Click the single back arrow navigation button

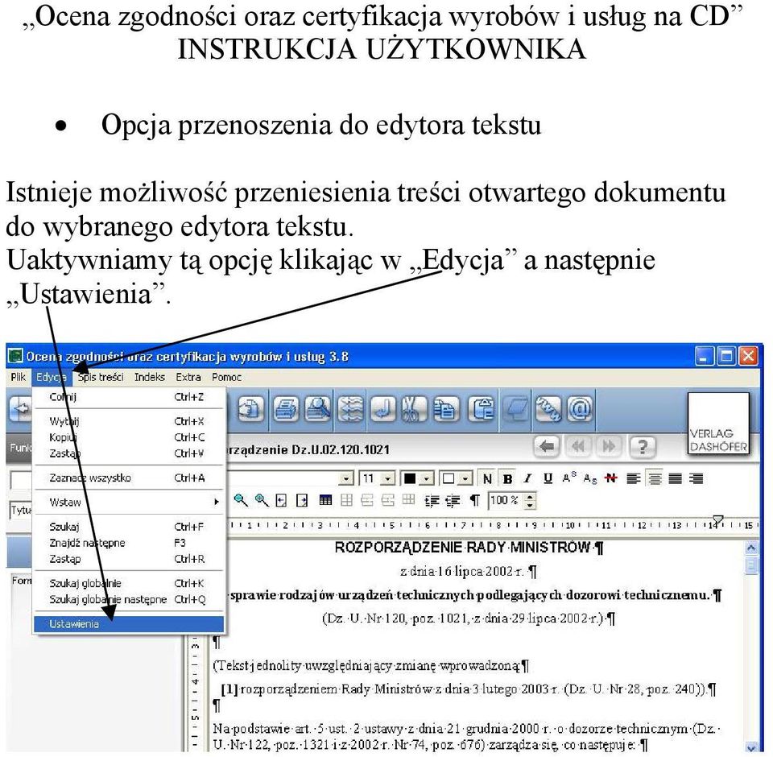point(547,447)
